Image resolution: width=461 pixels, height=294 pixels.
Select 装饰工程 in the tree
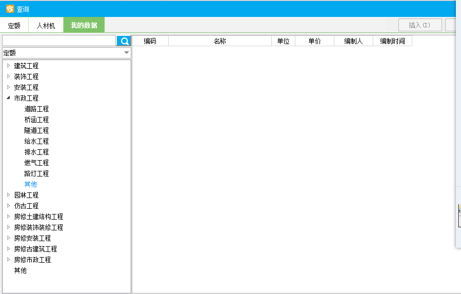26,76
